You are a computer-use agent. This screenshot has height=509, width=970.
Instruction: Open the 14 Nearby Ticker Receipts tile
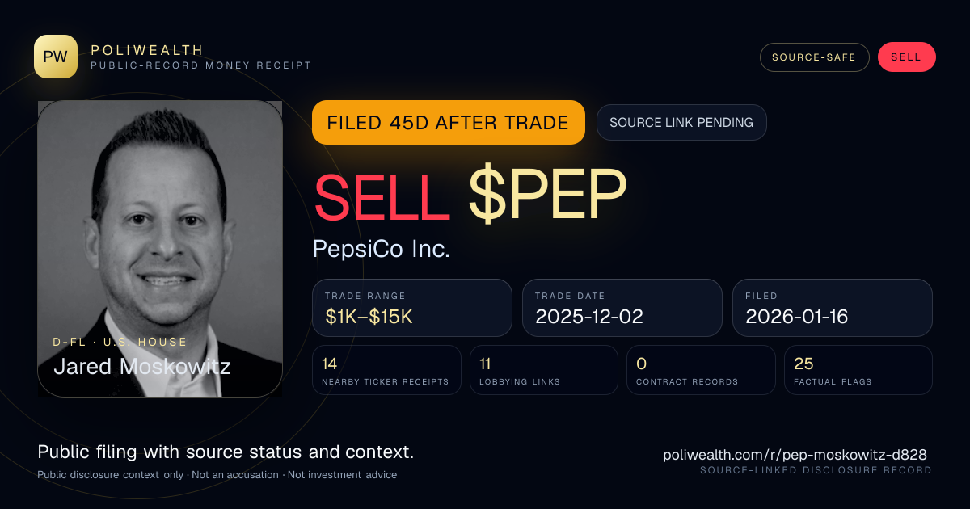click(386, 370)
